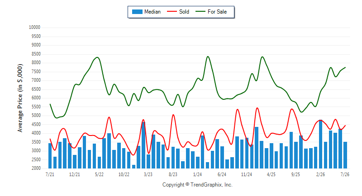The height and width of the screenshot is (196, 362).
Task: Click the 6/24 x-axis label
Action: [222, 174]
